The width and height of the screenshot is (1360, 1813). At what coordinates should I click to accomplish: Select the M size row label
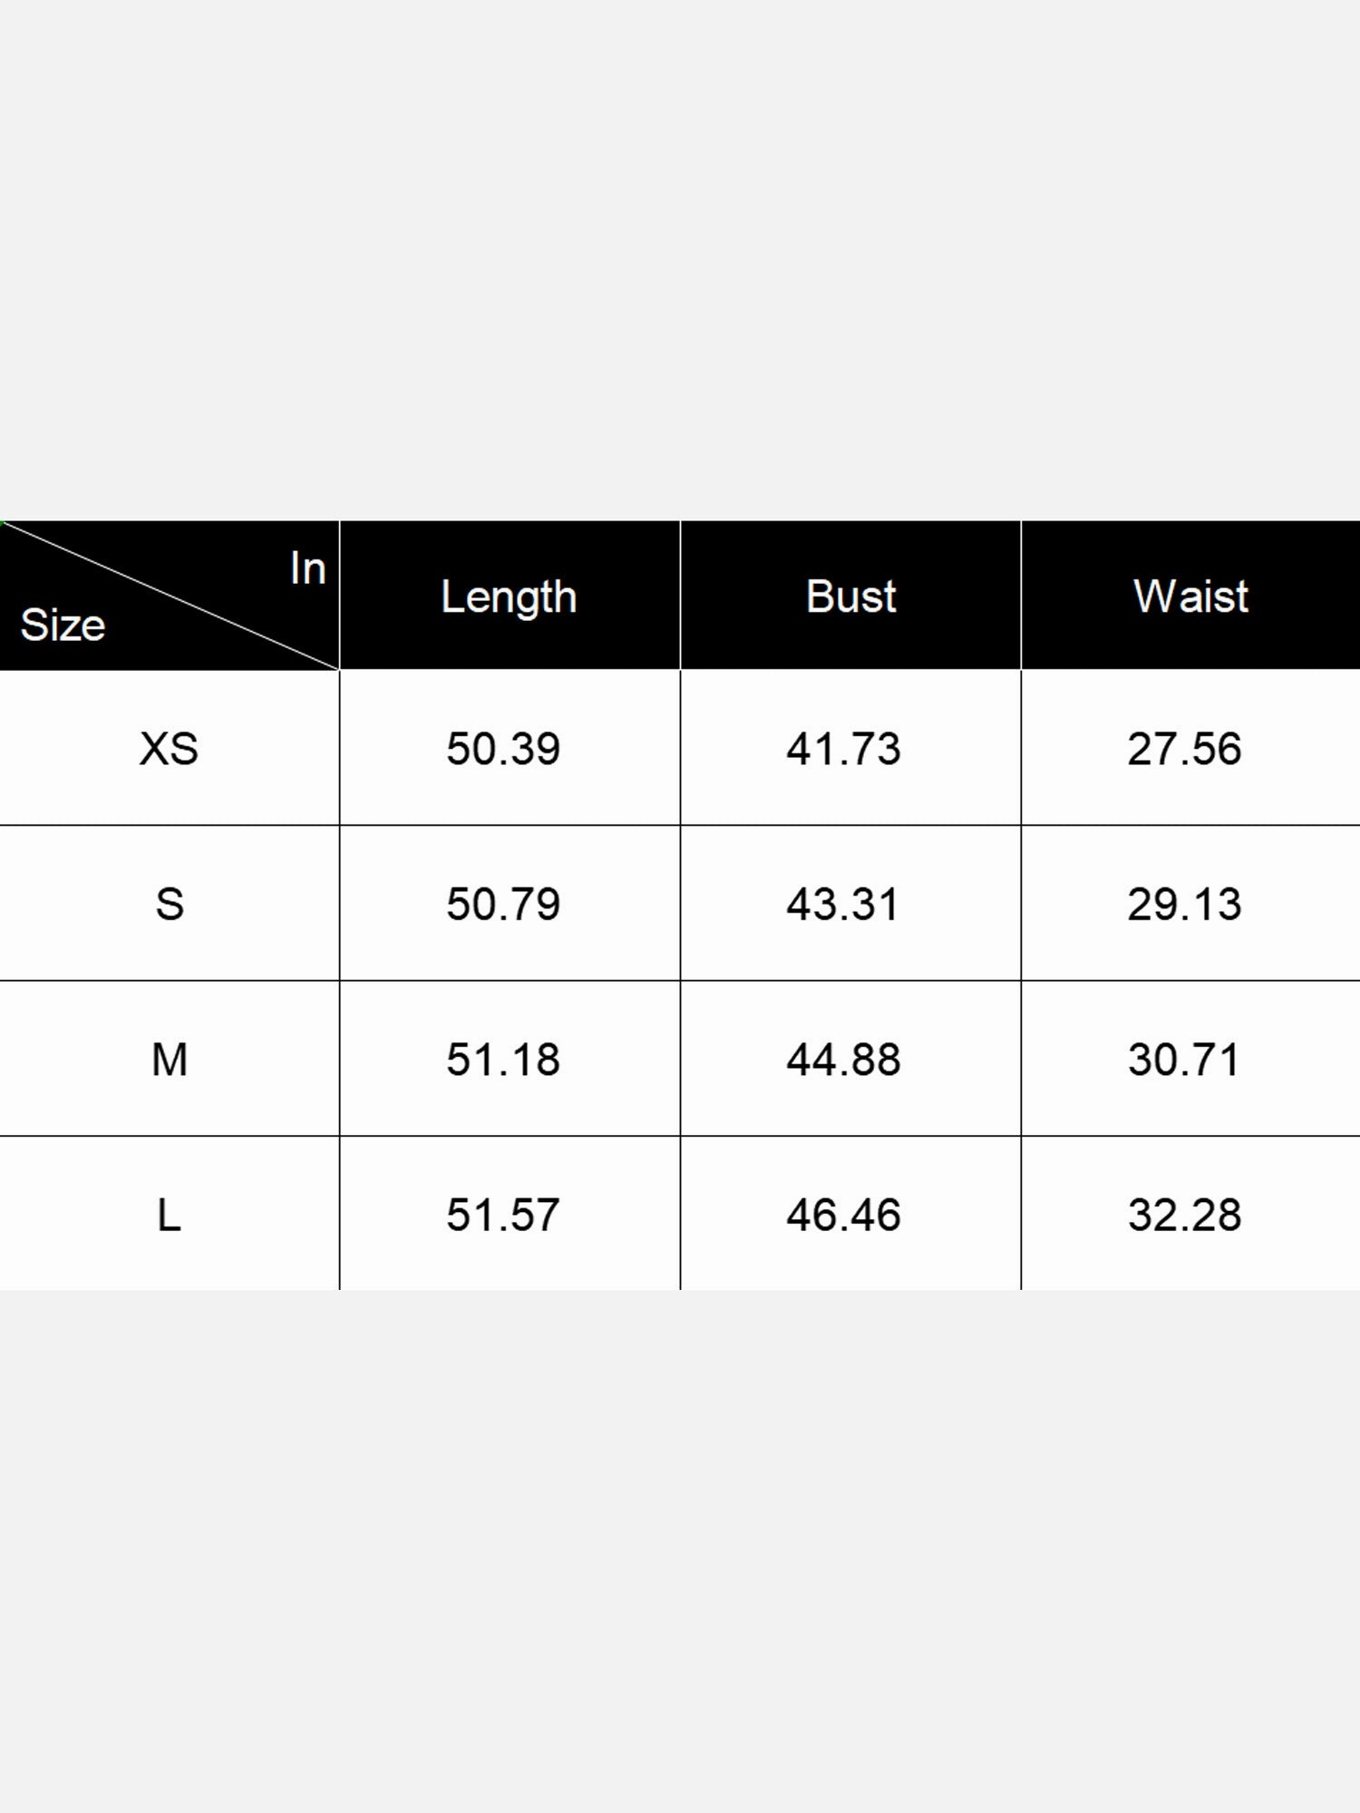(170, 1060)
